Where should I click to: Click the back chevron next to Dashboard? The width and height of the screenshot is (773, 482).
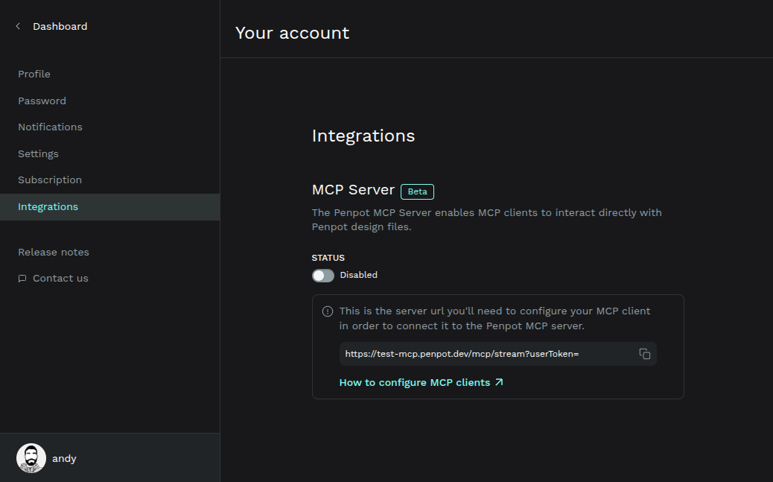[x=17, y=26]
